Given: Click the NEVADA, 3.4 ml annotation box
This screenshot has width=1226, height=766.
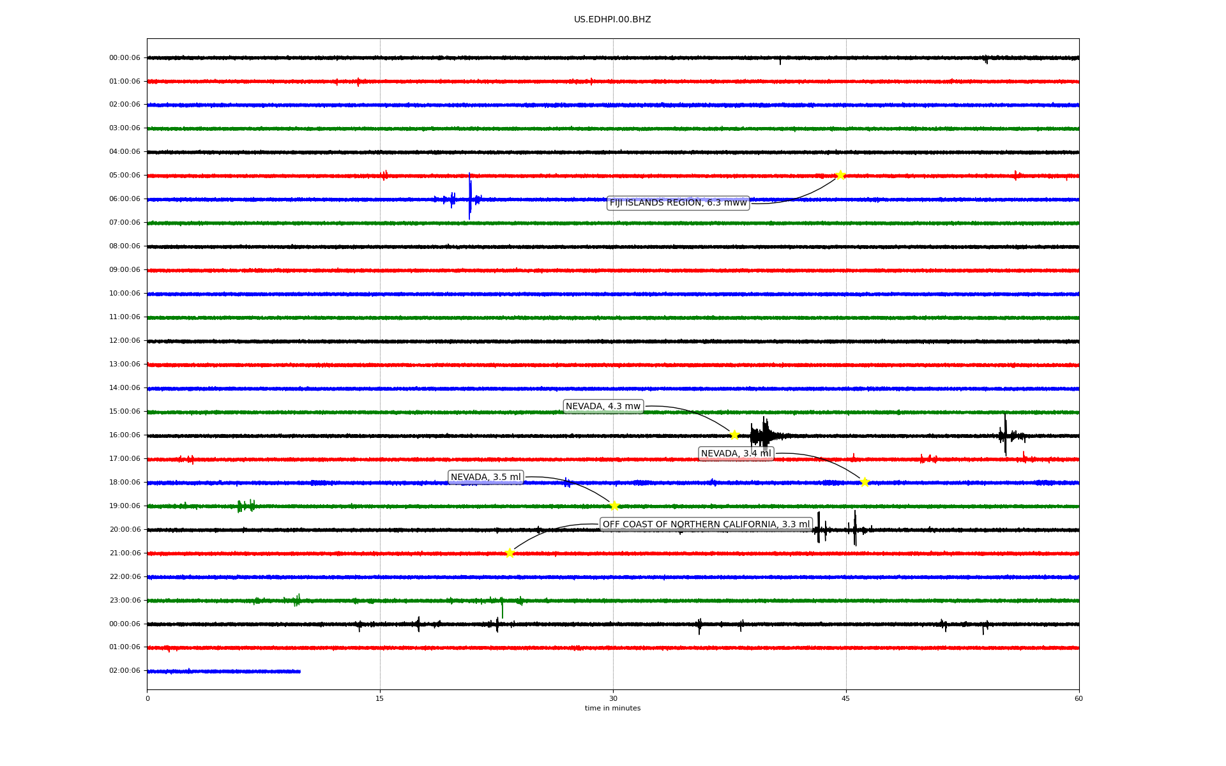Looking at the screenshot, I should [x=736, y=454].
